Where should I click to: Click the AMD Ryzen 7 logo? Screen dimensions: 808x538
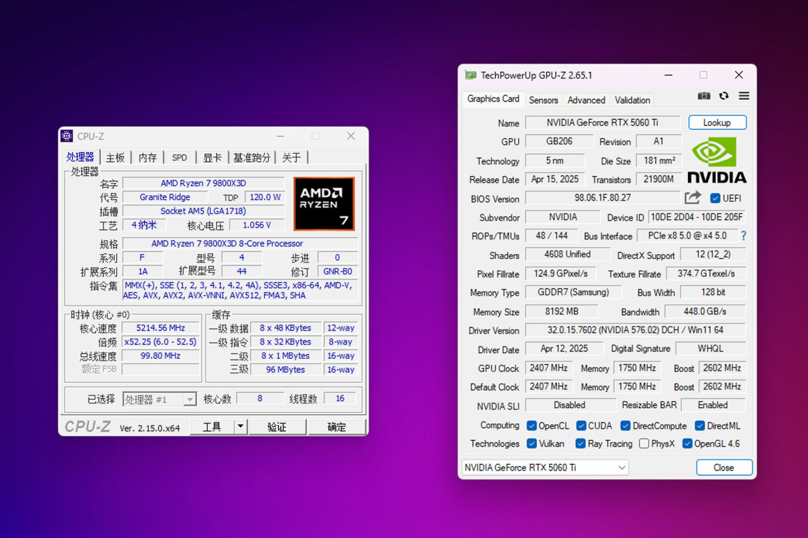tap(324, 204)
